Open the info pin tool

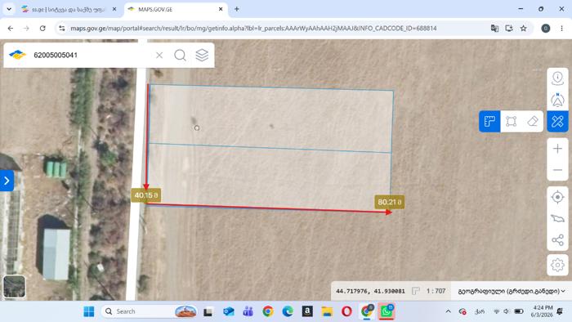coord(557,78)
